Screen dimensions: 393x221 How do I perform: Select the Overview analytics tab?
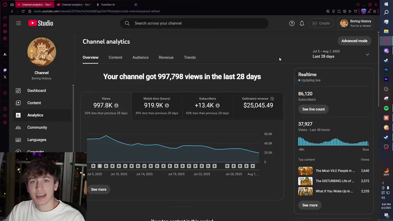click(90, 57)
